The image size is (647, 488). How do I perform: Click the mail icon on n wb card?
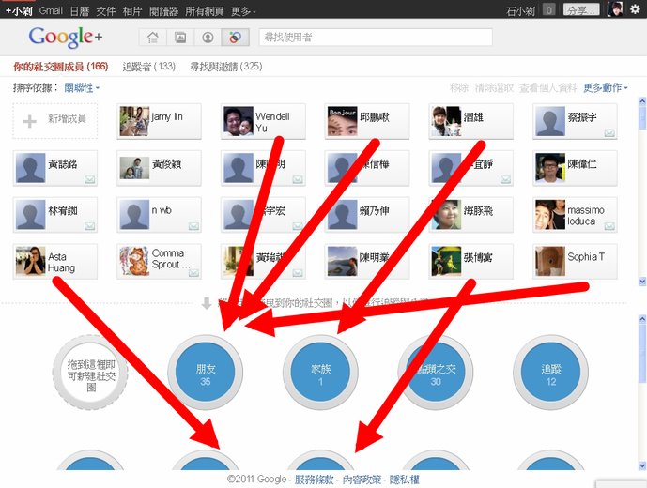(193, 226)
